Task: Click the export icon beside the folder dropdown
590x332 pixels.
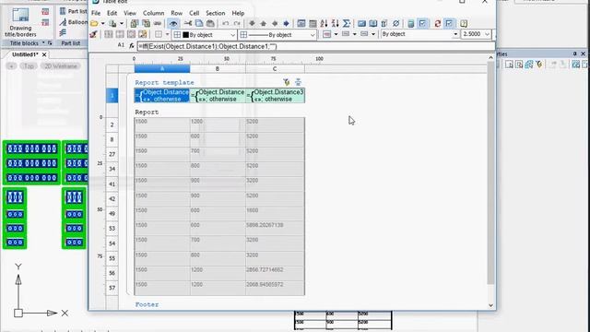Action: pyautogui.click(x=112, y=24)
